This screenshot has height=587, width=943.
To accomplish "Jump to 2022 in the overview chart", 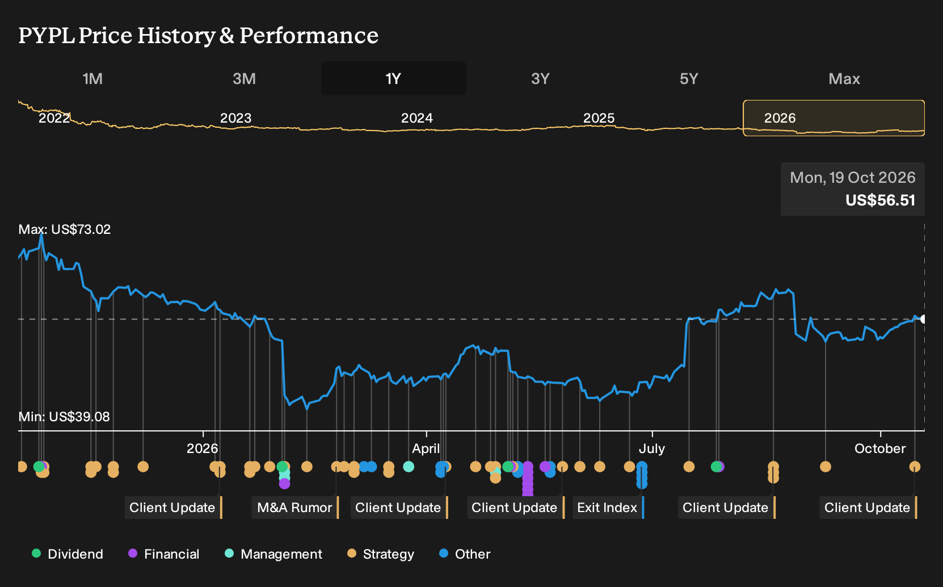I will (x=54, y=118).
